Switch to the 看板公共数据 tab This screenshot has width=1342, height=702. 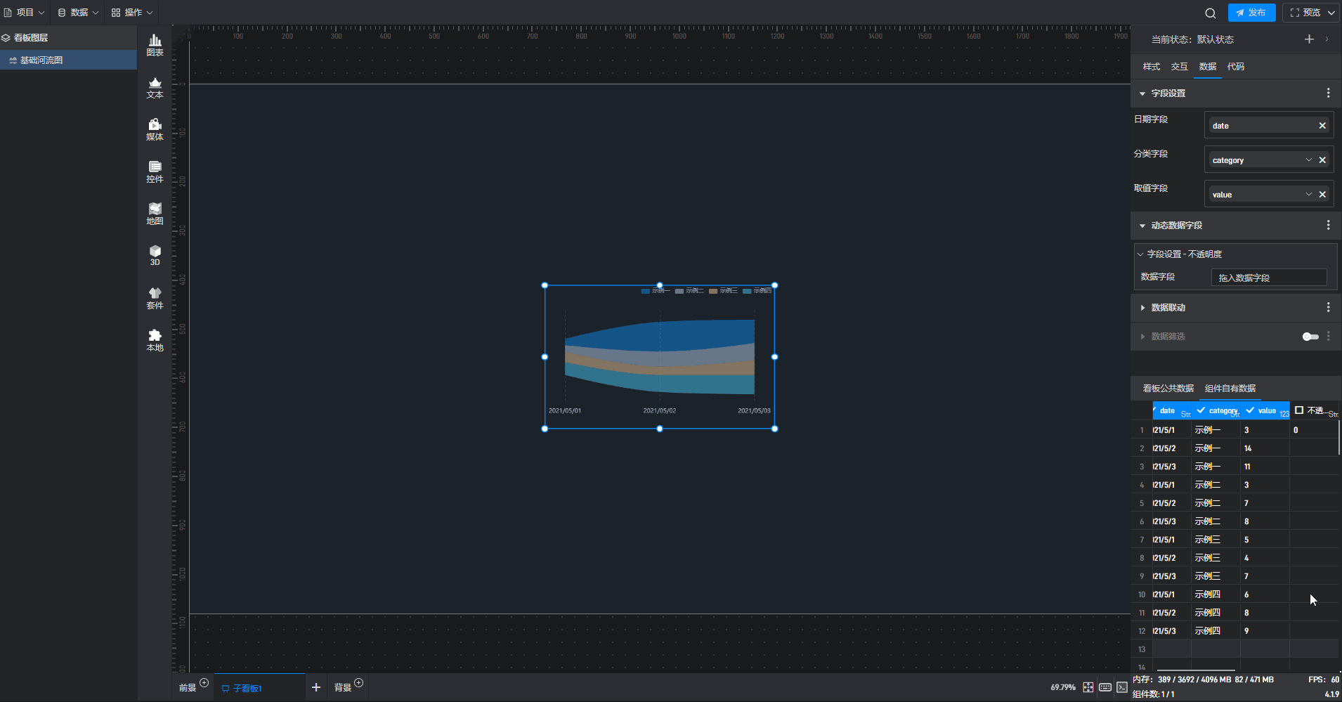pyautogui.click(x=1168, y=389)
